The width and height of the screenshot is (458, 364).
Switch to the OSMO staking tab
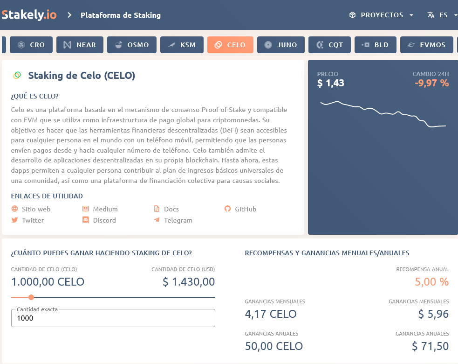coord(131,45)
